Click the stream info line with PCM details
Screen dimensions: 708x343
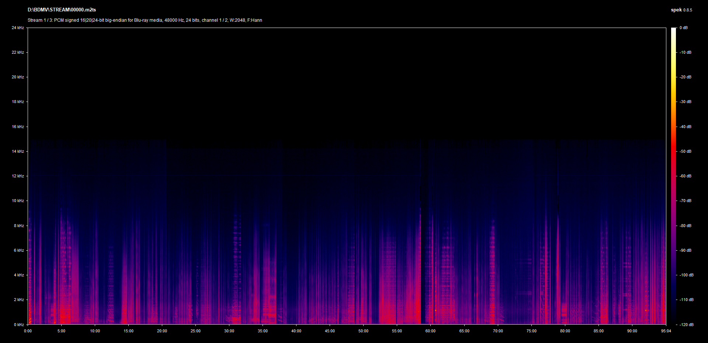coord(145,20)
